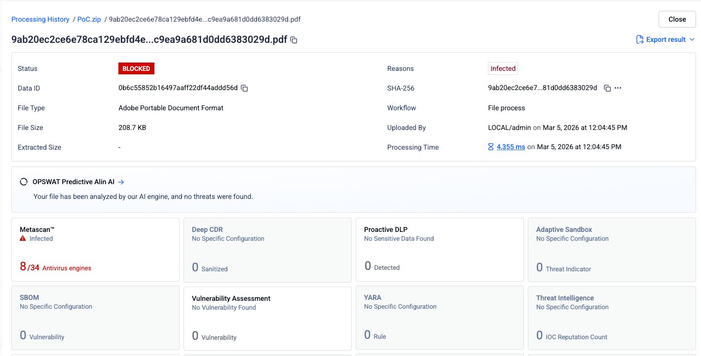Click the Export result document icon
The image size is (701, 356).
click(640, 39)
